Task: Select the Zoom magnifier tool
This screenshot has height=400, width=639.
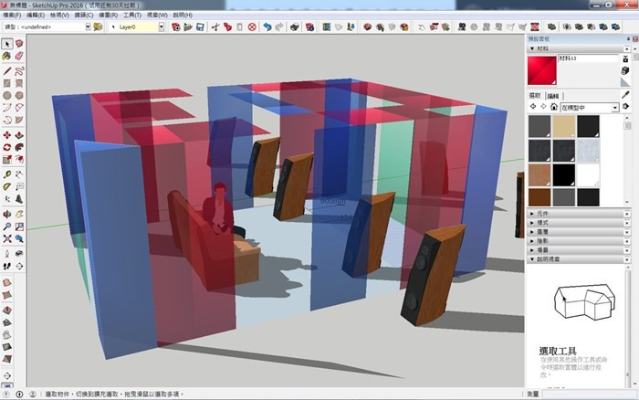Action: pos(7,226)
